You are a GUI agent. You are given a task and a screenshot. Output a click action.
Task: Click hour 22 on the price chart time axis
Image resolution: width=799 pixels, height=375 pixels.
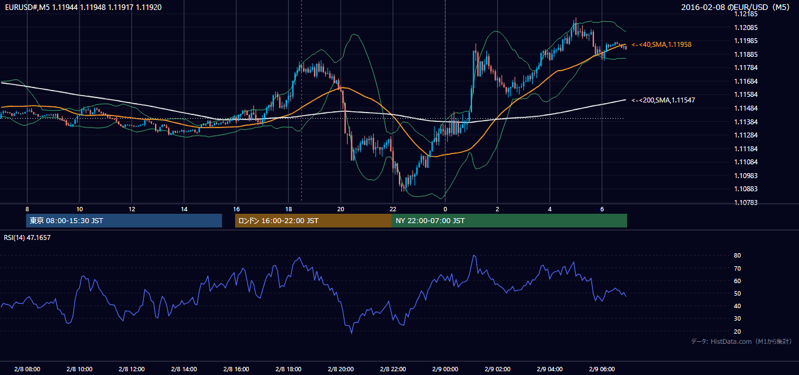393,209
